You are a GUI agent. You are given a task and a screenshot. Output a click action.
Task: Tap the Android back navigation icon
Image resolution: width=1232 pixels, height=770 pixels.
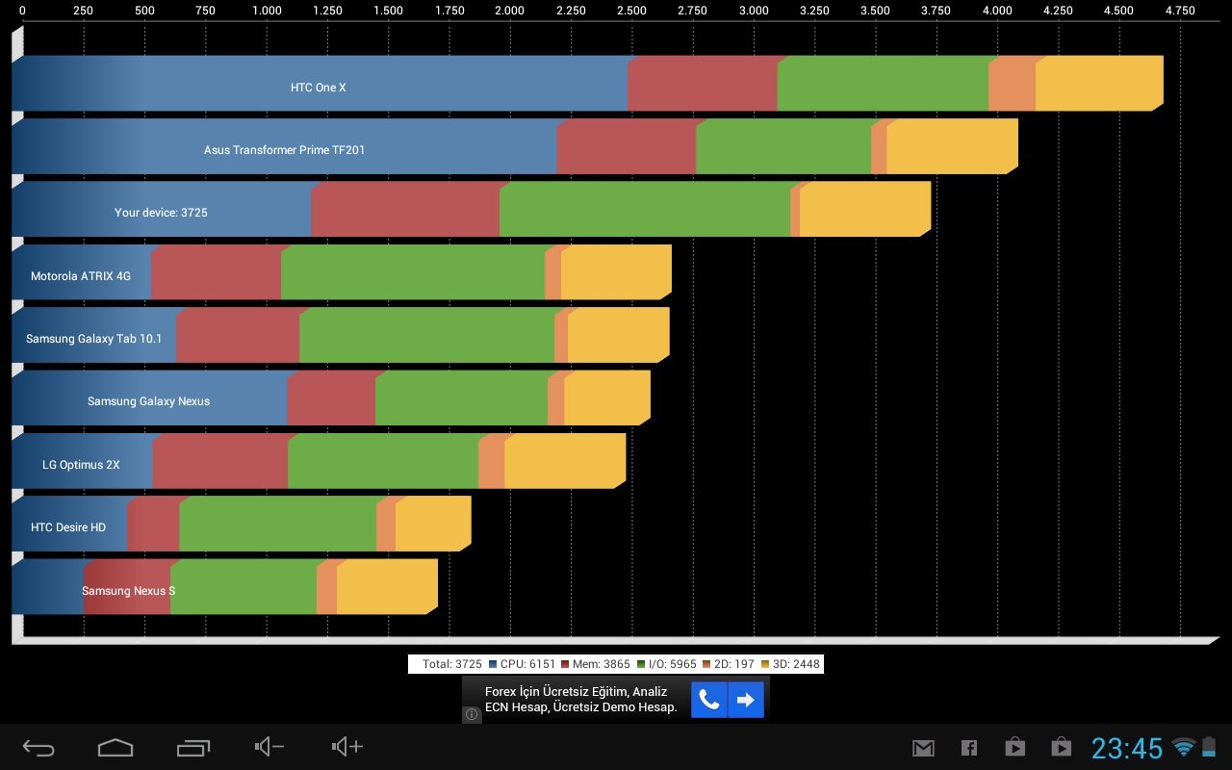point(39,747)
